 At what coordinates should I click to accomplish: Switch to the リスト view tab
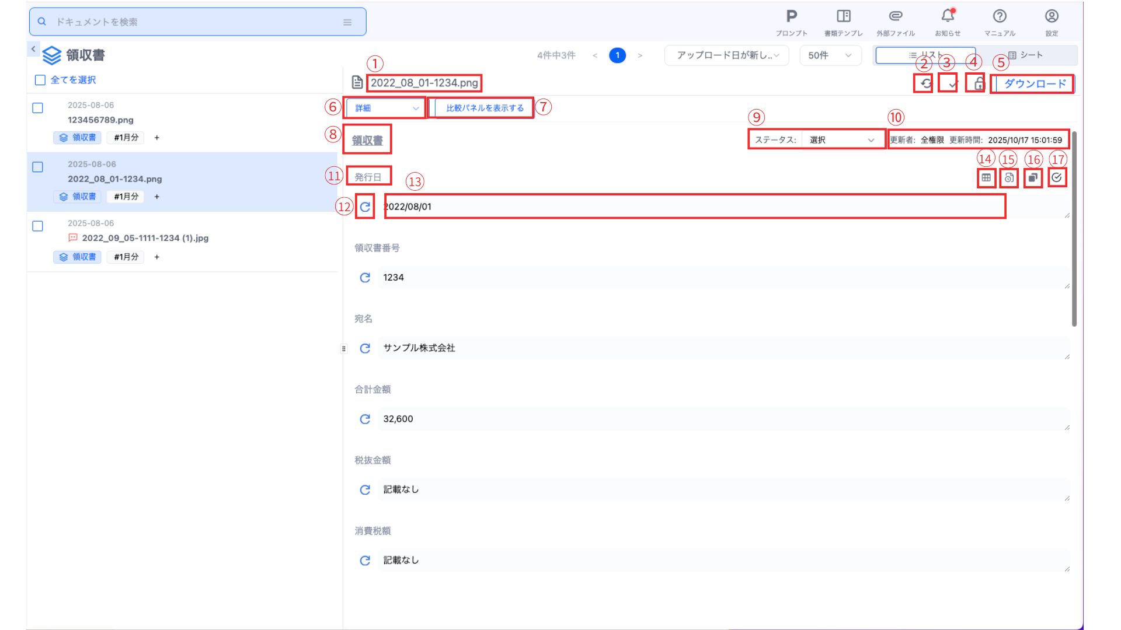click(925, 55)
